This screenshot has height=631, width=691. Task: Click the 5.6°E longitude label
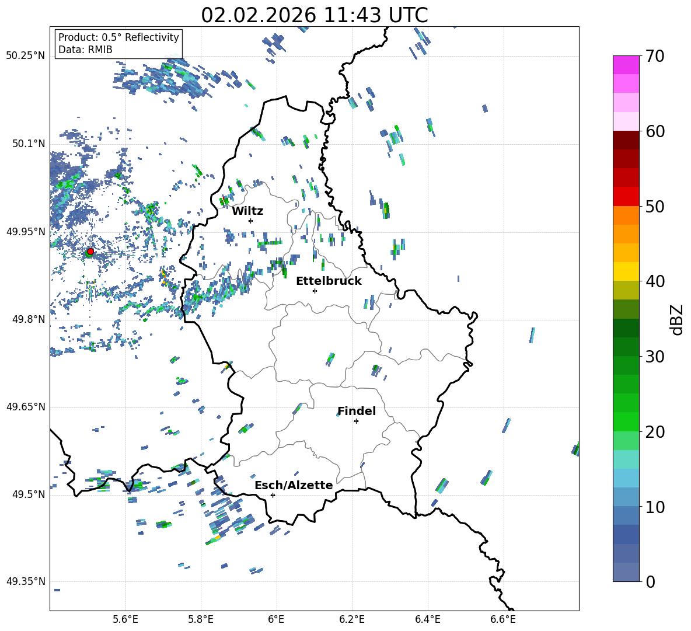pos(125,619)
